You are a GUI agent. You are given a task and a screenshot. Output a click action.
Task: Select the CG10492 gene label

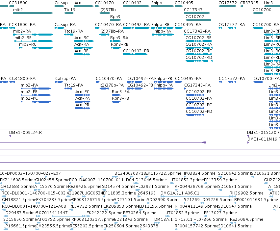(132, 3)
